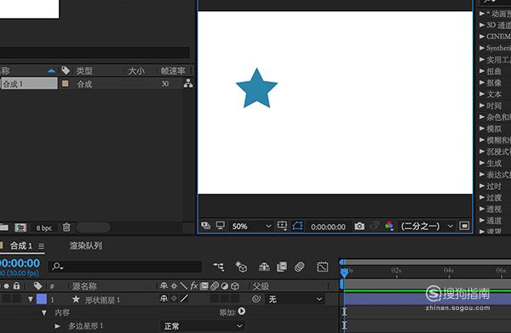
Task: Collapse the 内容 group triangle
Action: [x=43, y=313]
